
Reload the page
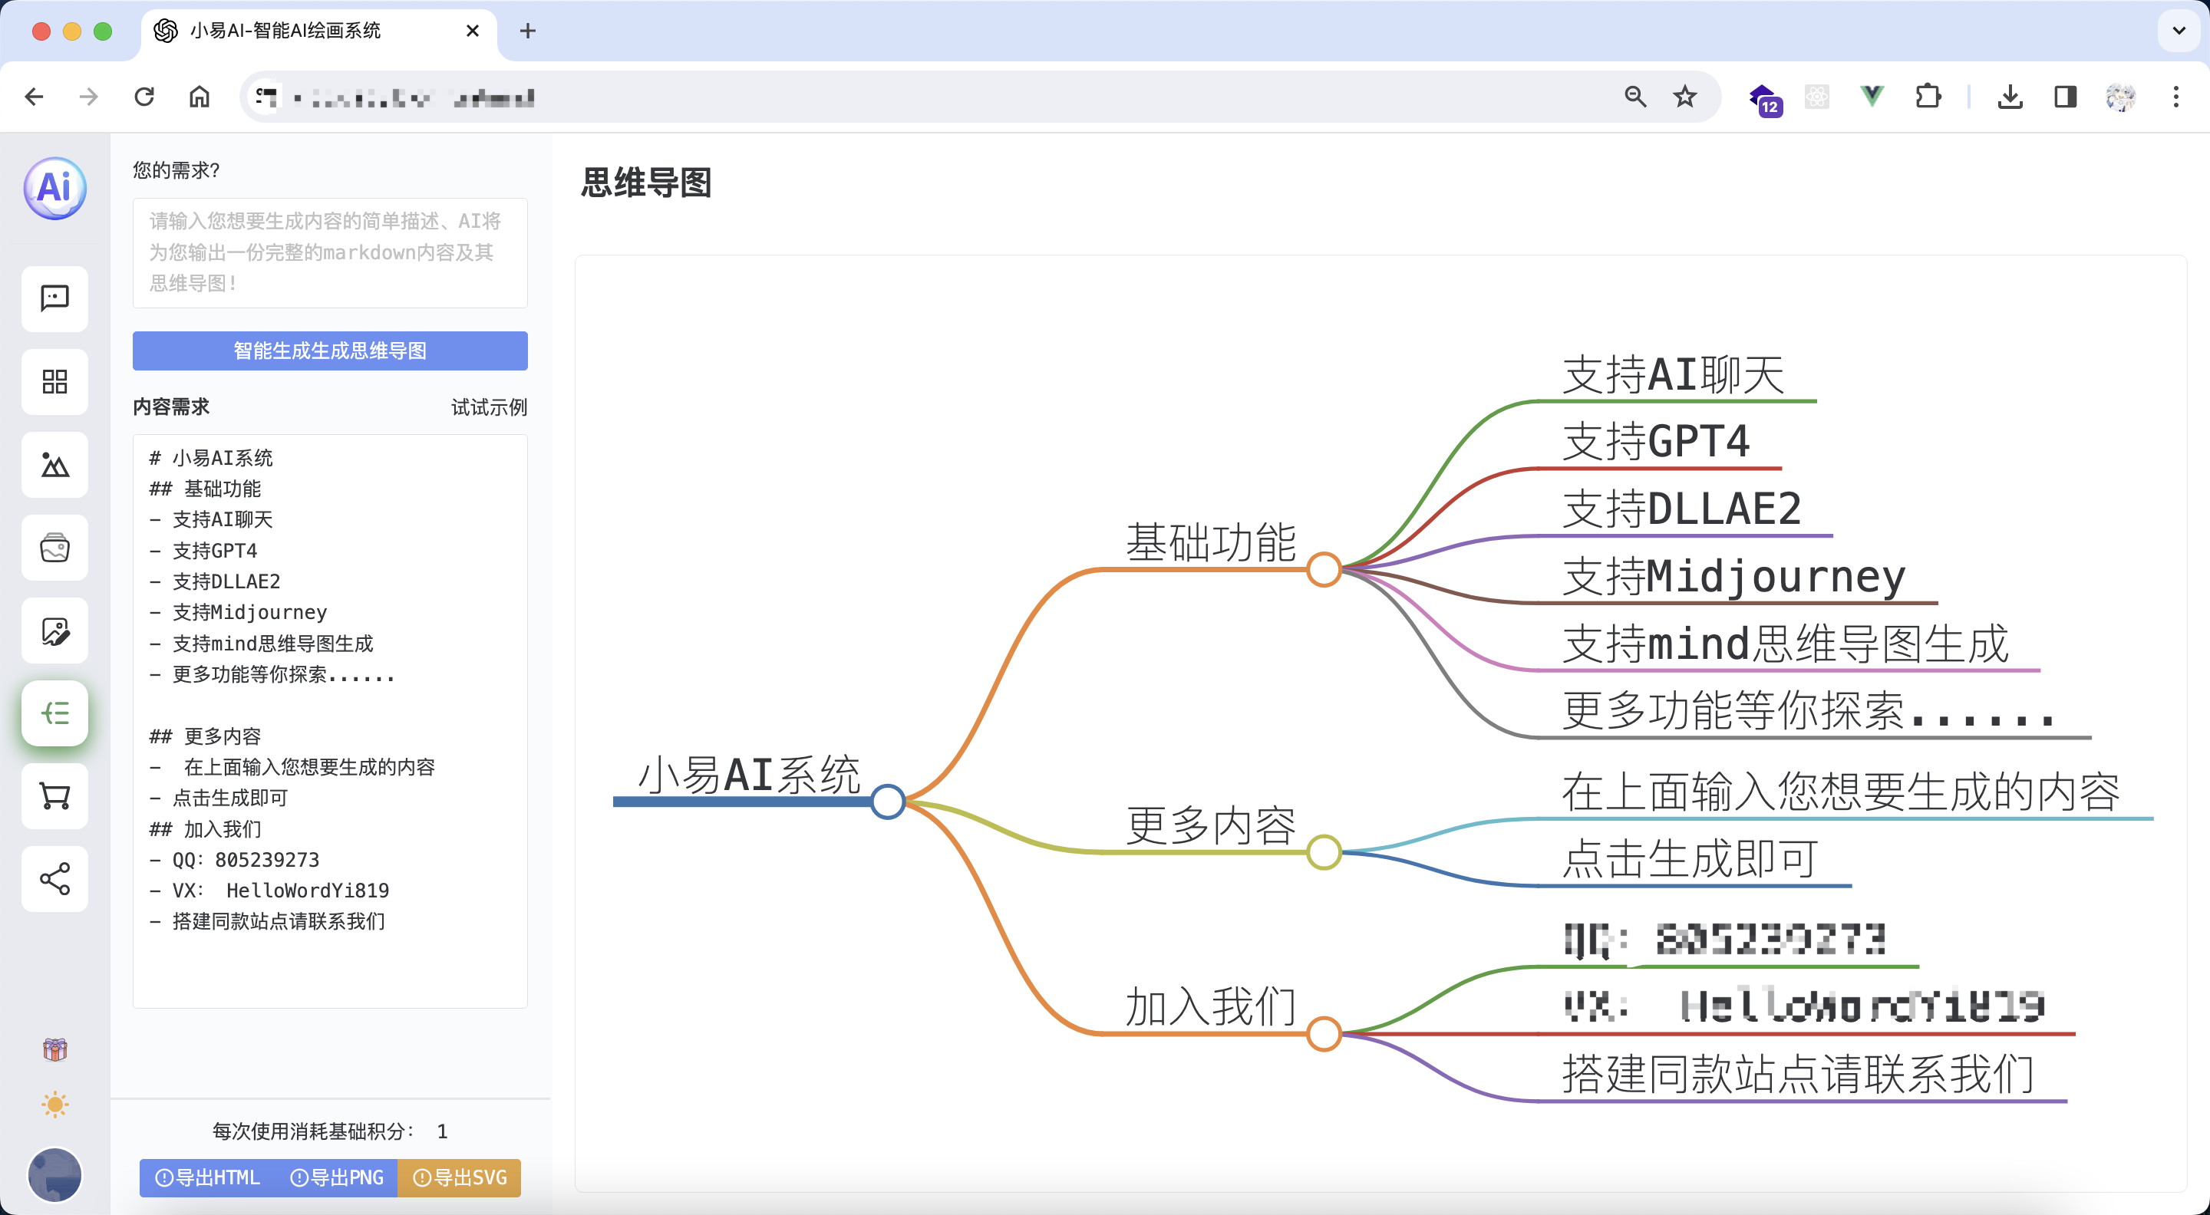point(144,97)
